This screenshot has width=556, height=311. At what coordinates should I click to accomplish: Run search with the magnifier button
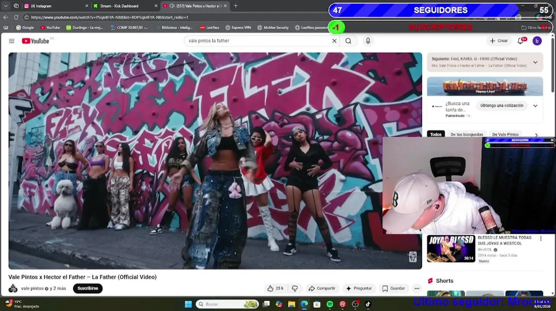click(348, 41)
